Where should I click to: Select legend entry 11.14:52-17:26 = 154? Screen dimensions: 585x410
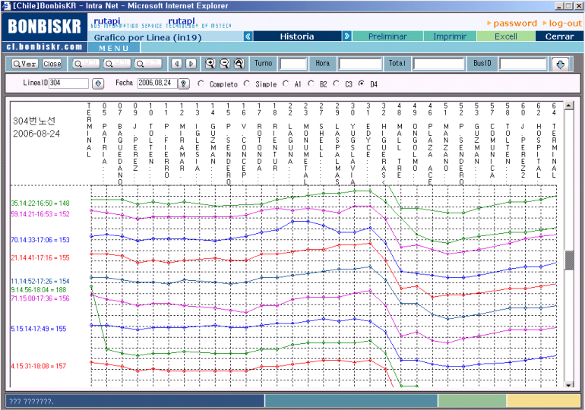pos(40,282)
